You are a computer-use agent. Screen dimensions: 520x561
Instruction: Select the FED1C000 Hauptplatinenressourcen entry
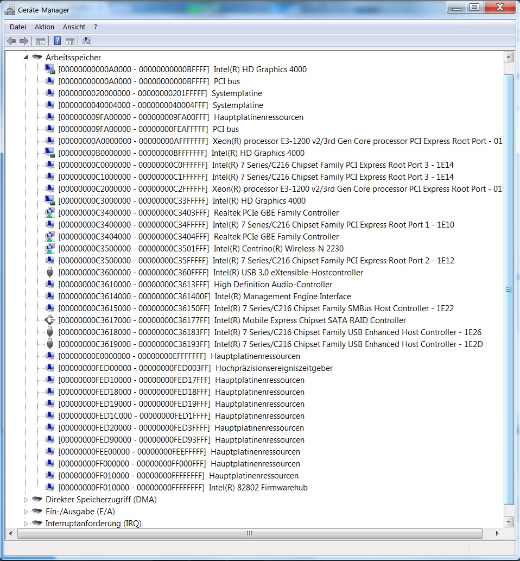coord(181,416)
